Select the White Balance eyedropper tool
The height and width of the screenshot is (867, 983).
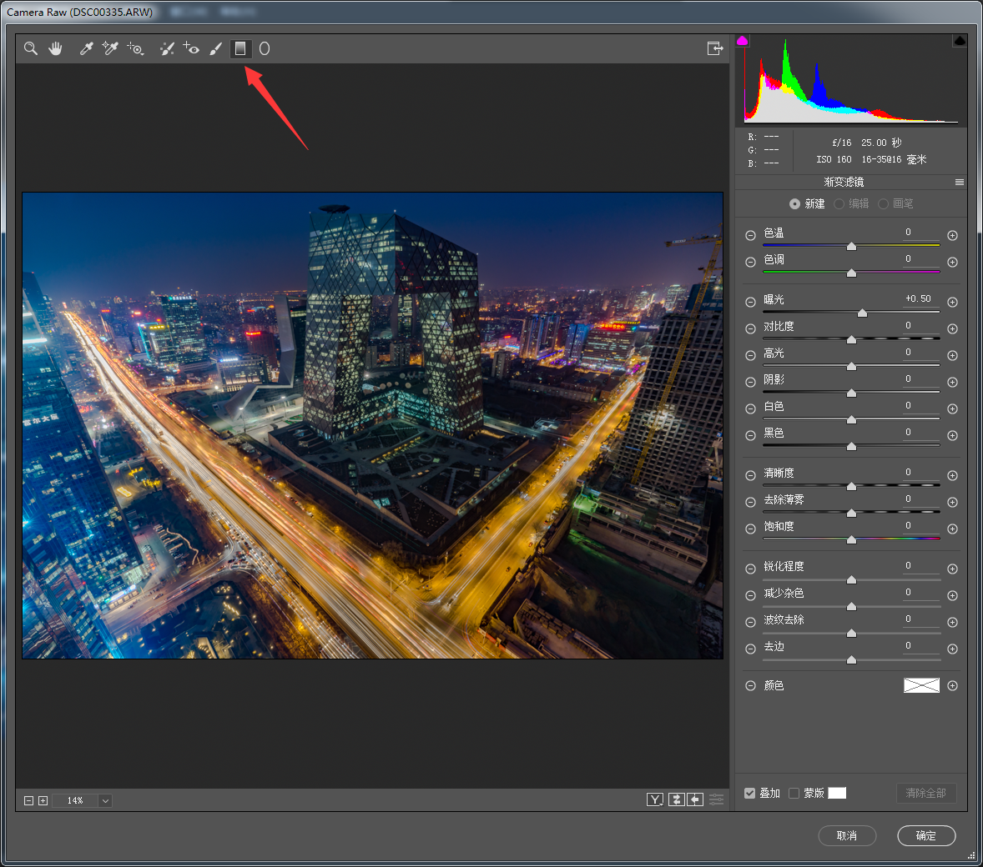click(85, 48)
